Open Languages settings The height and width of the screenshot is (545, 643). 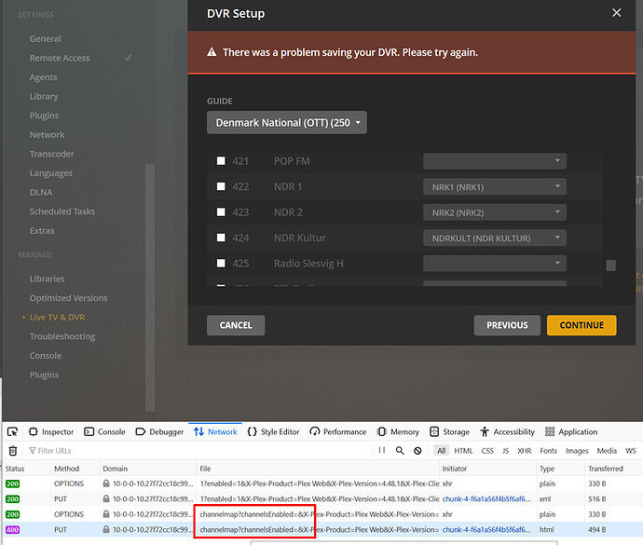[x=51, y=173]
